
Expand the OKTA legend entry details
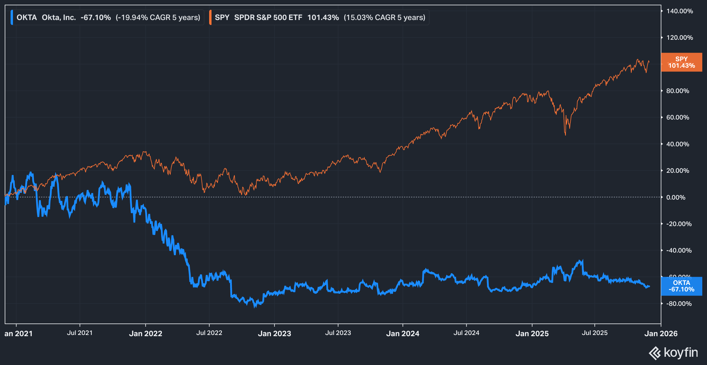pos(106,17)
